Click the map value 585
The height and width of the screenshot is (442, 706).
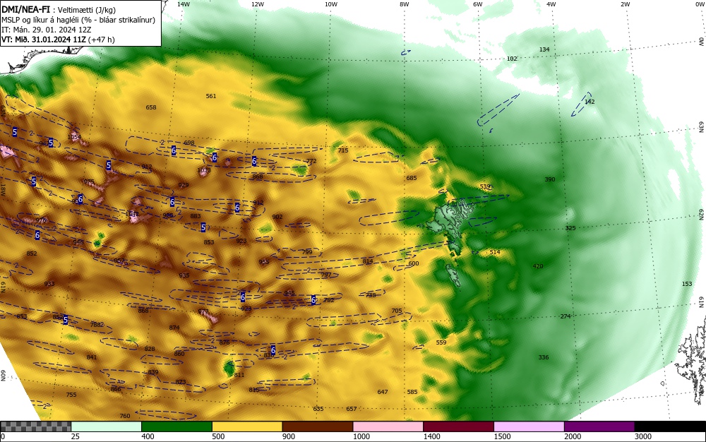(412, 392)
